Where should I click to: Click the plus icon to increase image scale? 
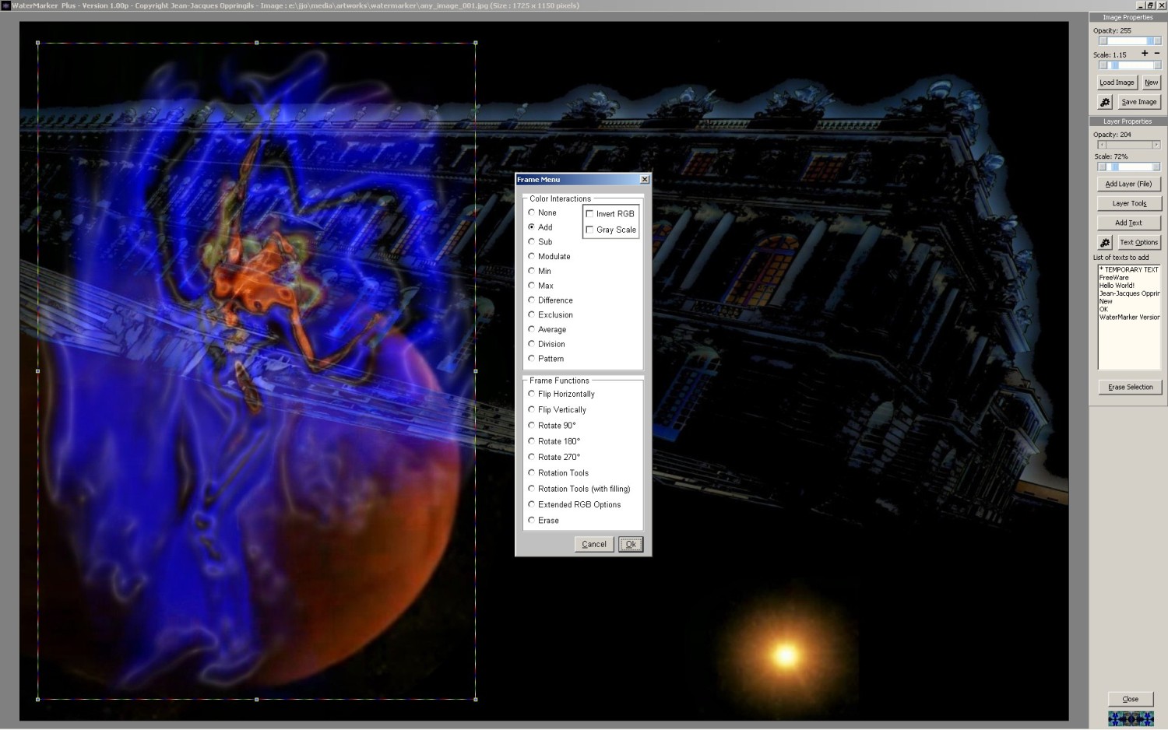(1145, 54)
